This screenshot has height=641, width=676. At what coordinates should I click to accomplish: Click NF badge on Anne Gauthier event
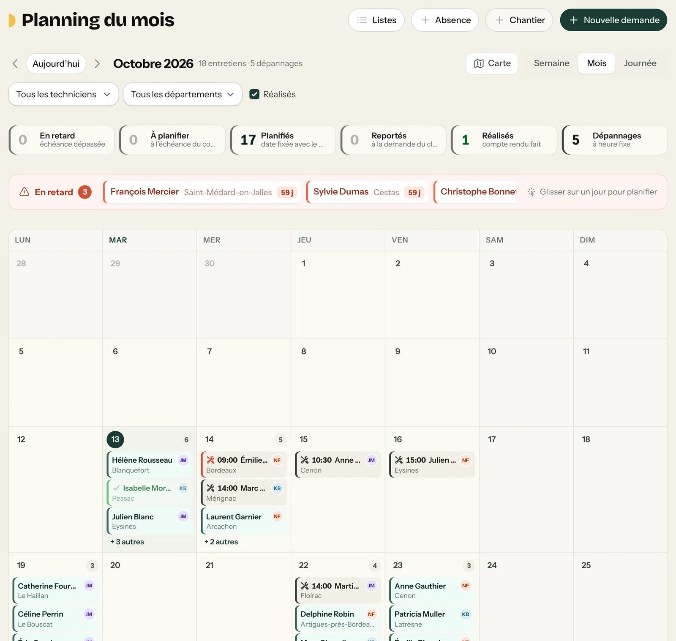pyautogui.click(x=466, y=586)
